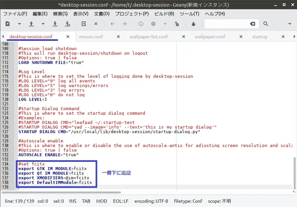The height and width of the screenshot is (207, 297).
Task: Clear the toolbar search field
Action: click(252, 24)
